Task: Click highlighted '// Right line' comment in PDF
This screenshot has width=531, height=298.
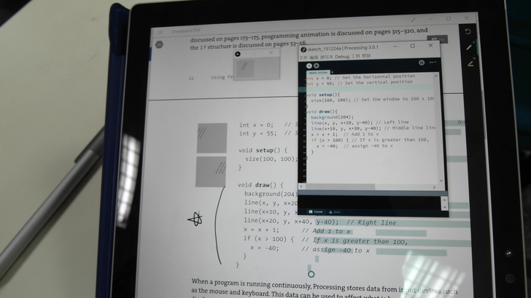Action: (x=371, y=222)
